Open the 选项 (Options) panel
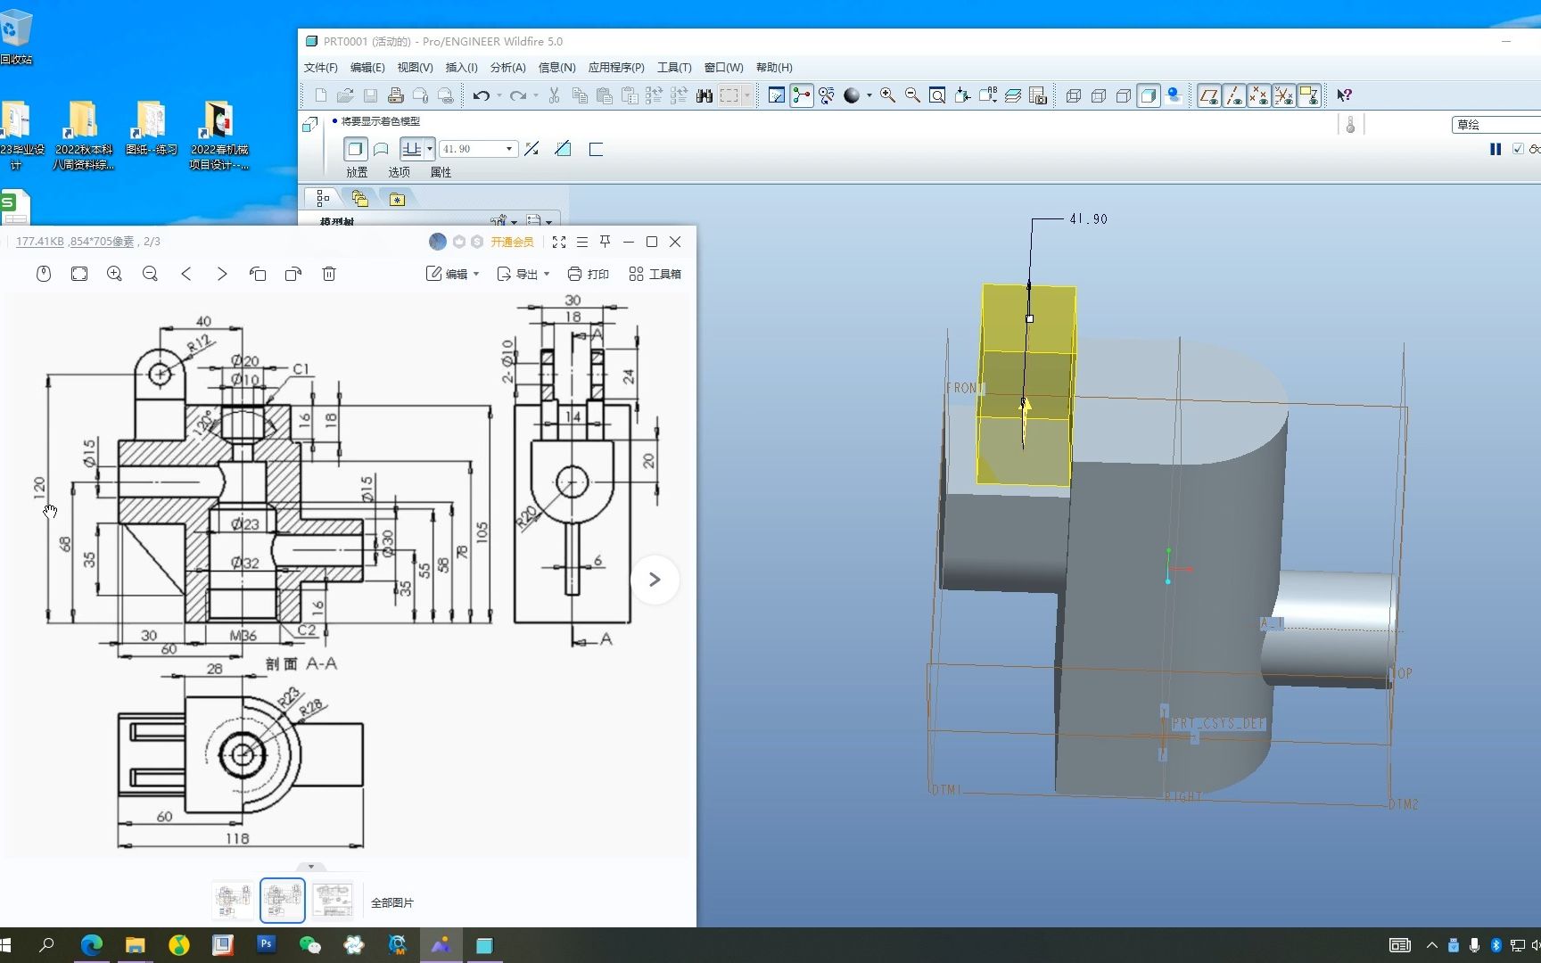 click(399, 172)
